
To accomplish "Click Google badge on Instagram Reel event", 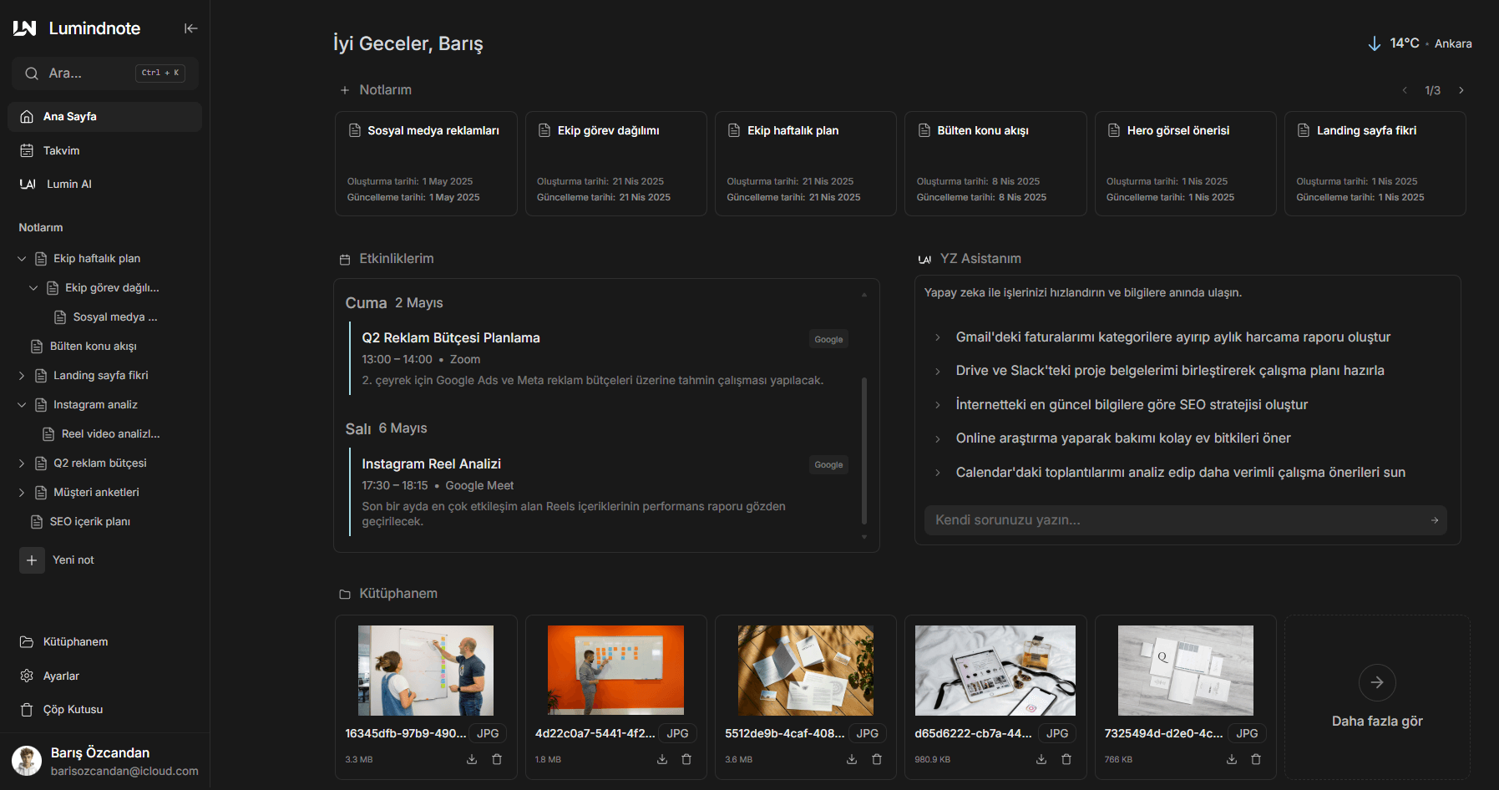I will coord(828,464).
